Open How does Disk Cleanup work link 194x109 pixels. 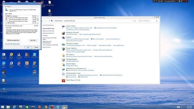12,44
